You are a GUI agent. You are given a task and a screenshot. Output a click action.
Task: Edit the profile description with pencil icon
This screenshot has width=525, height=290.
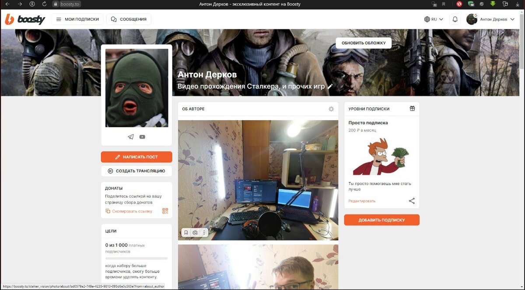click(x=330, y=87)
